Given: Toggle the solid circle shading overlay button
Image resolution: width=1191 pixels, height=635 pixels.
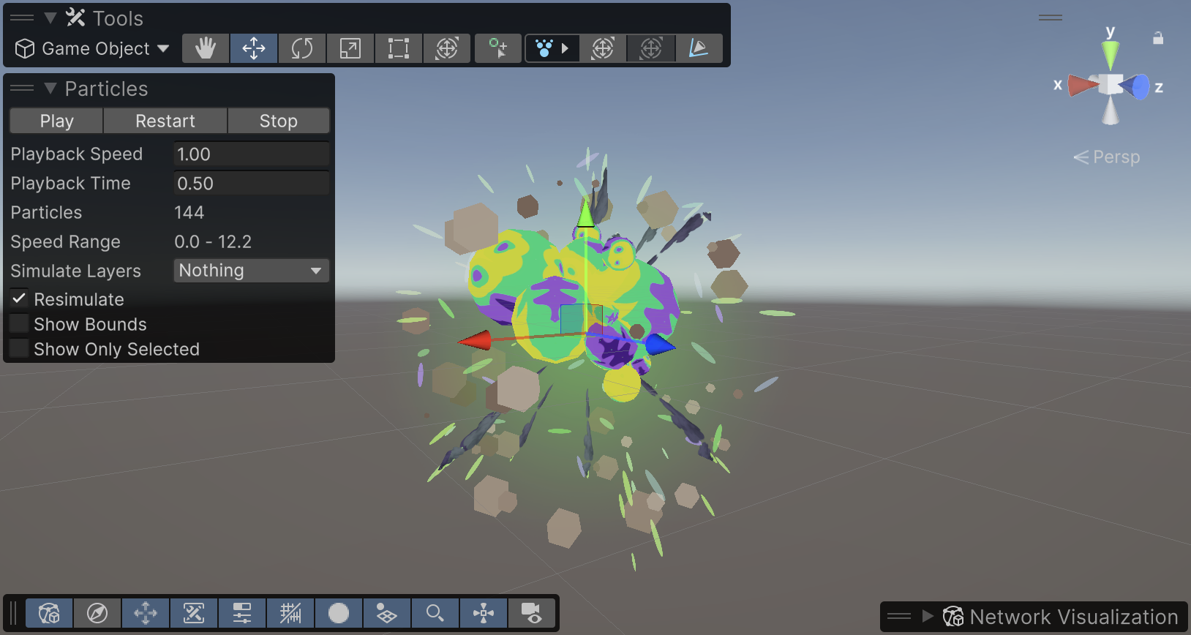Looking at the screenshot, I should click(x=339, y=613).
